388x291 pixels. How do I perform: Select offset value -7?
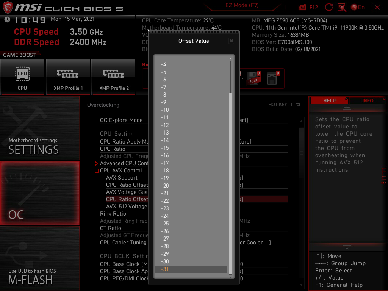(191, 87)
